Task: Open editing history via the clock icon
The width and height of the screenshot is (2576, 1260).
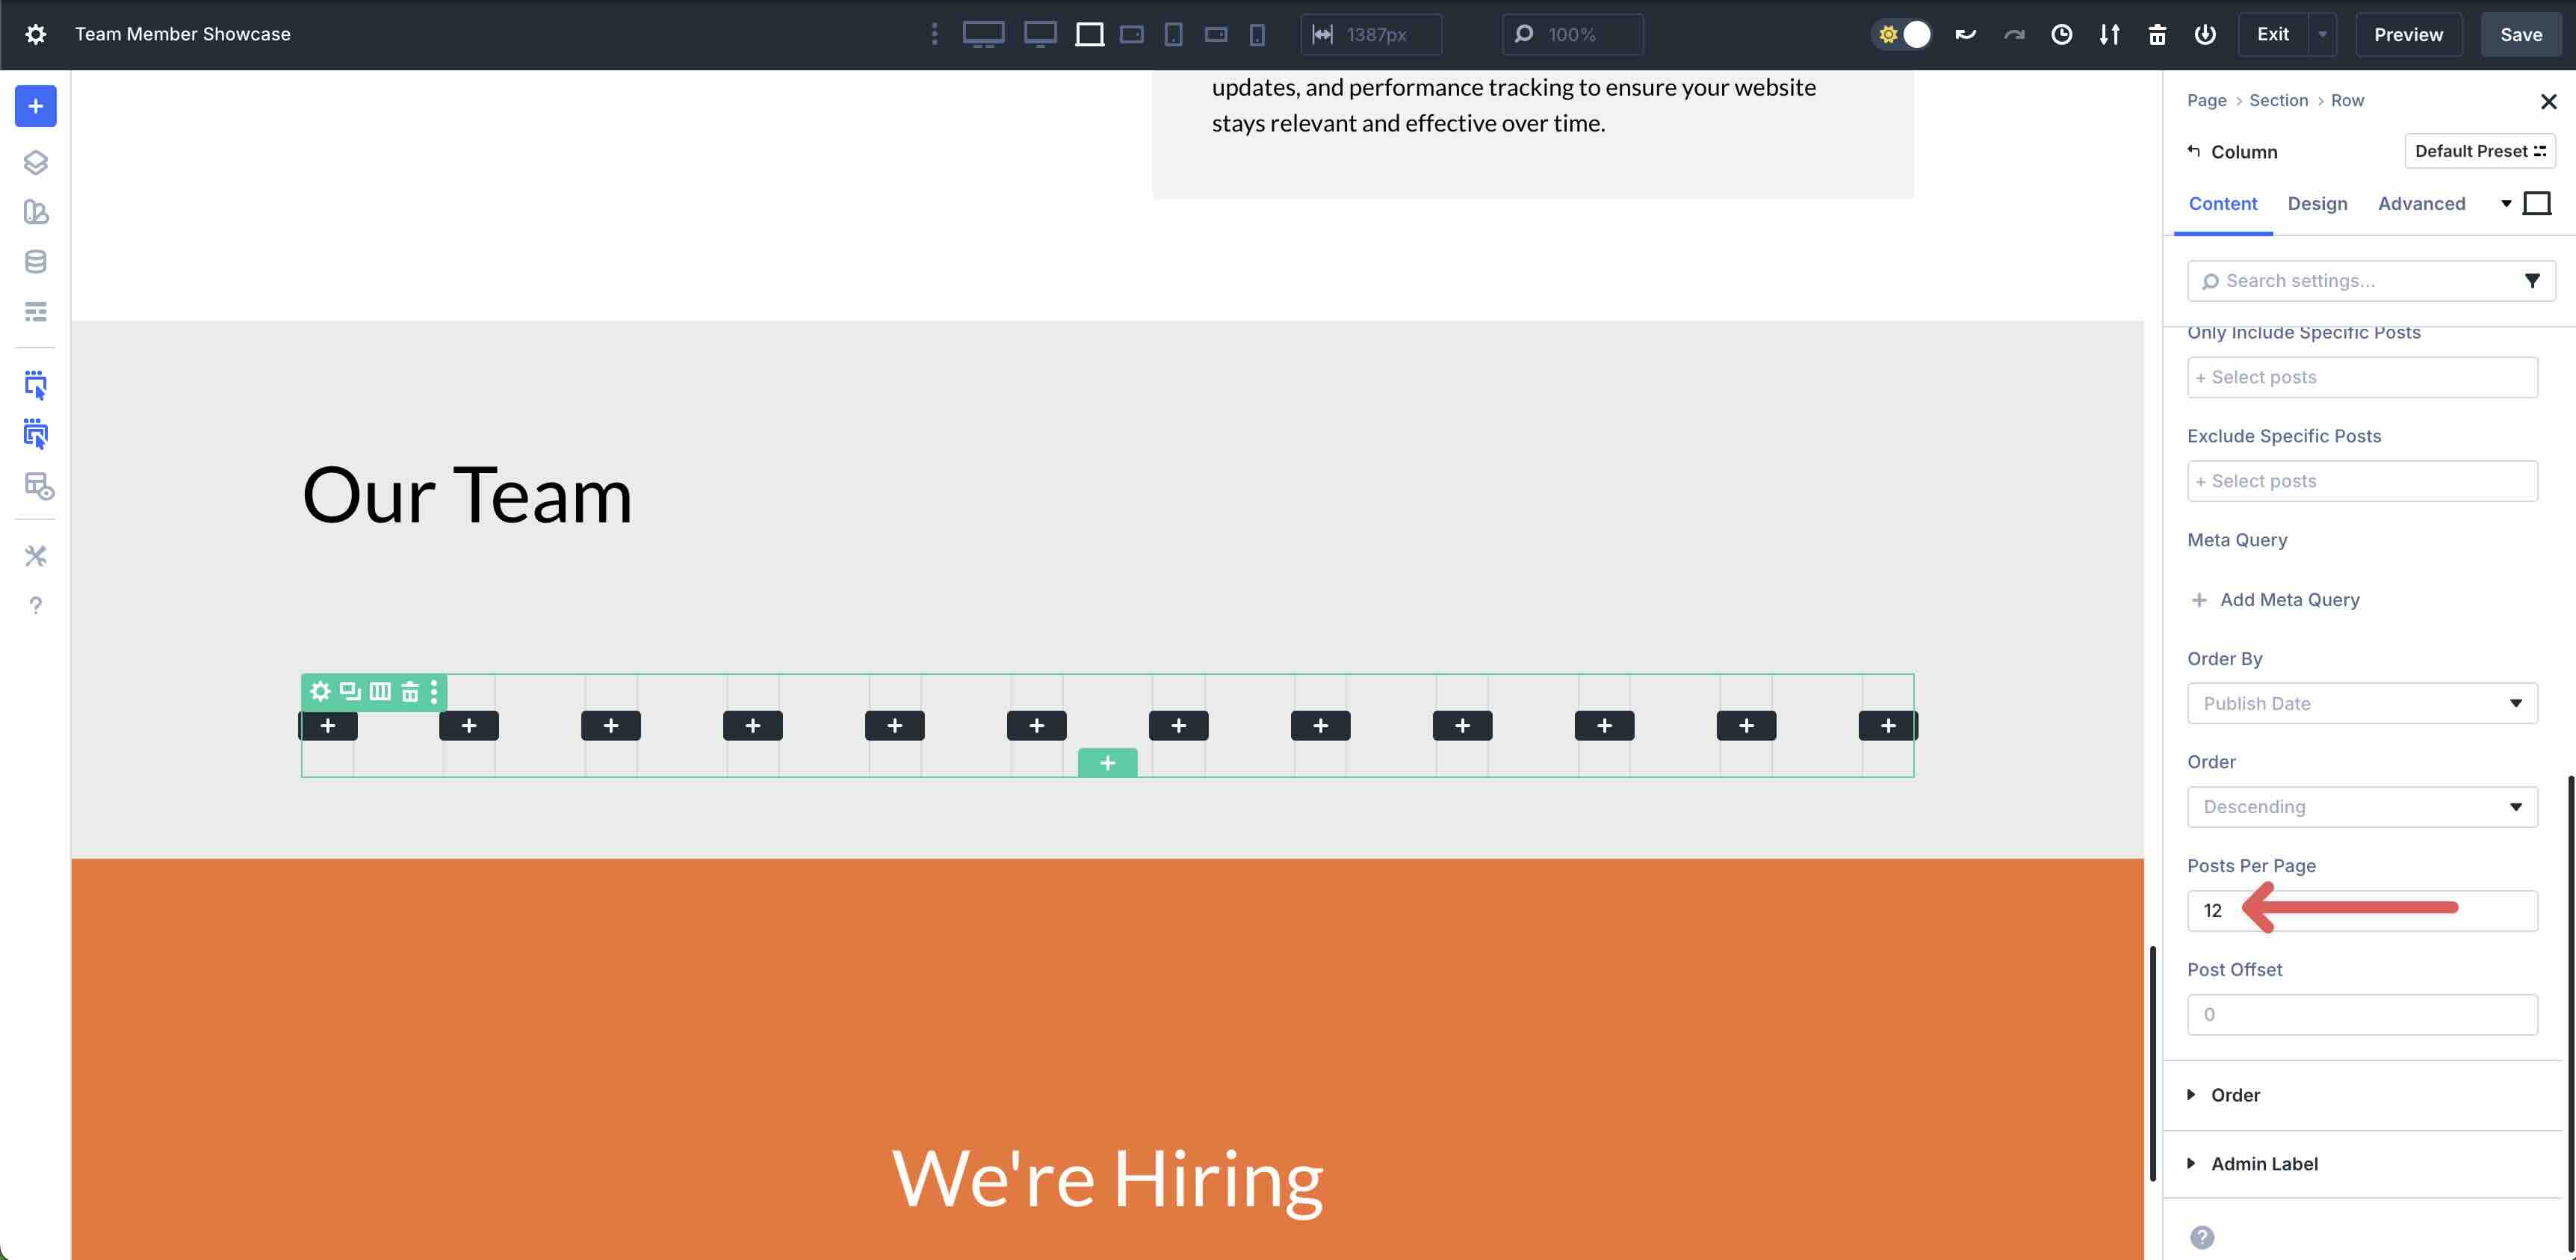Action: tap(2062, 34)
